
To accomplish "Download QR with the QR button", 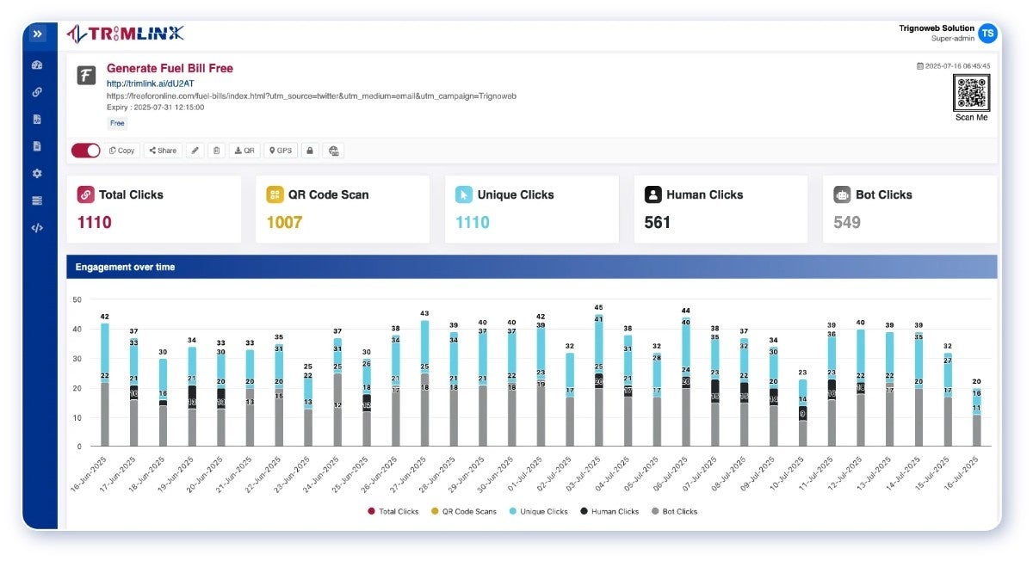I will pyautogui.click(x=244, y=151).
